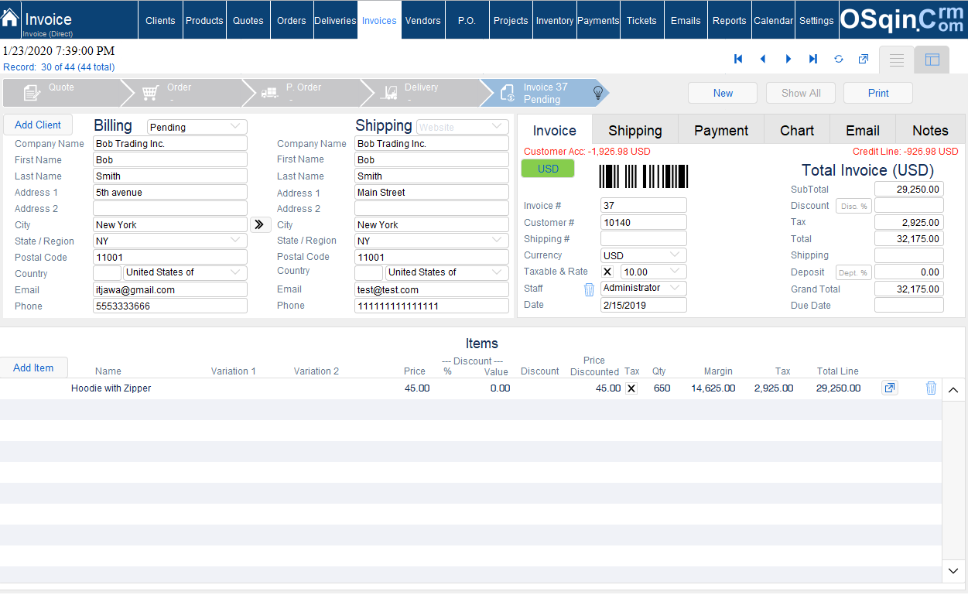Open the Quotes menu
968x595 pixels.
pyautogui.click(x=248, y=20)
